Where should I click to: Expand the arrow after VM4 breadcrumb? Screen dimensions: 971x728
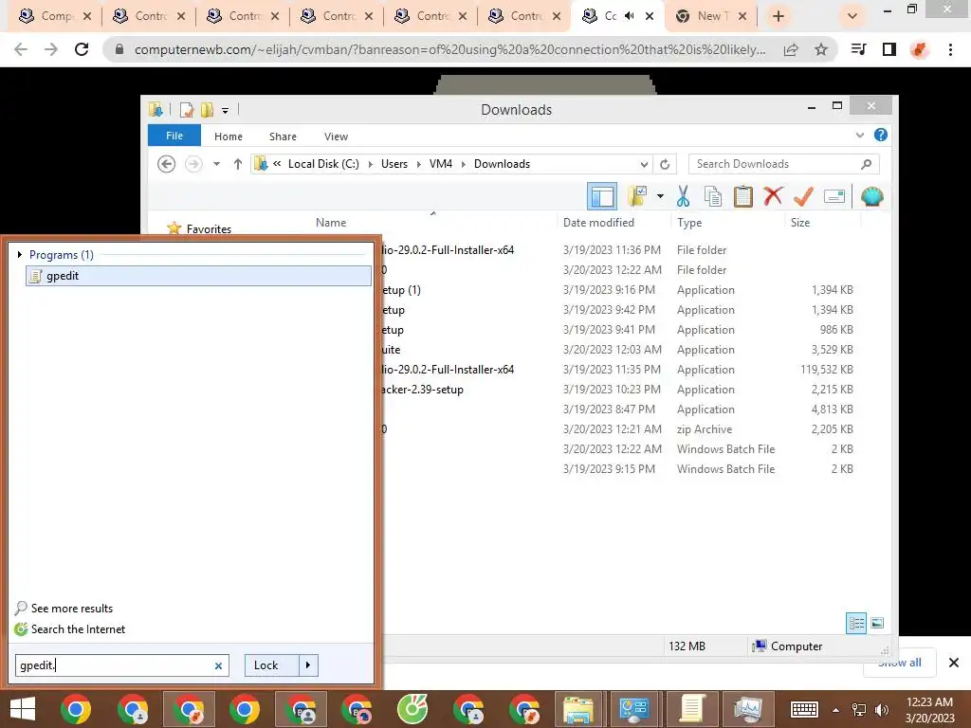click(463, 164)
